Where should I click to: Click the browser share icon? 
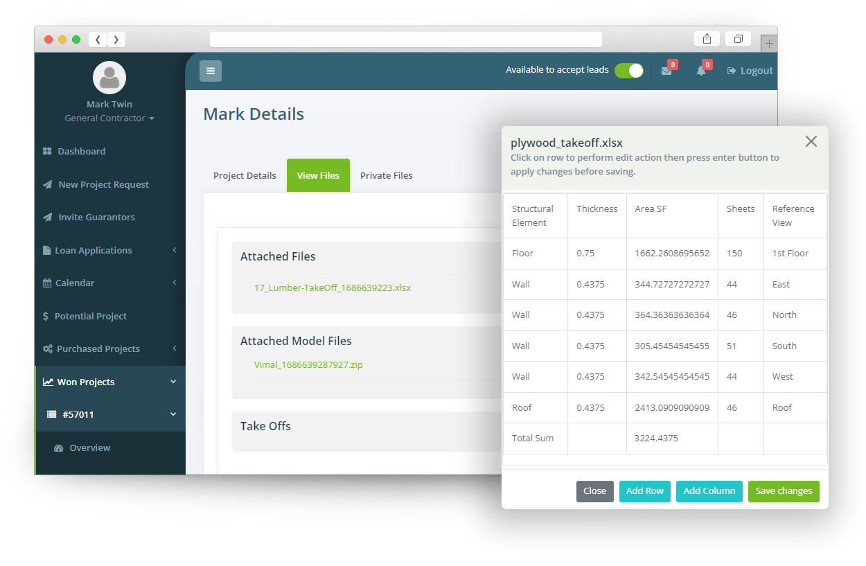tap(707, 39)
